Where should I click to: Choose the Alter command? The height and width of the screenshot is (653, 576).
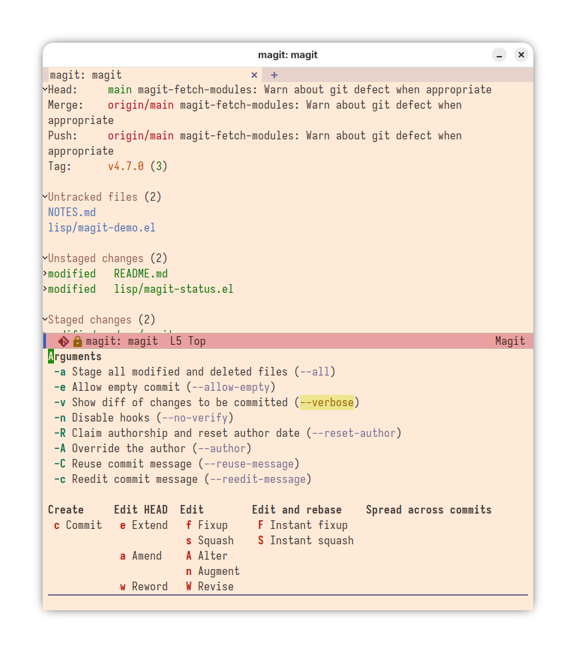207,556
